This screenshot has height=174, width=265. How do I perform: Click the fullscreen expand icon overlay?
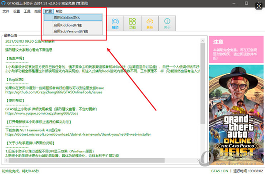point(259,6)
